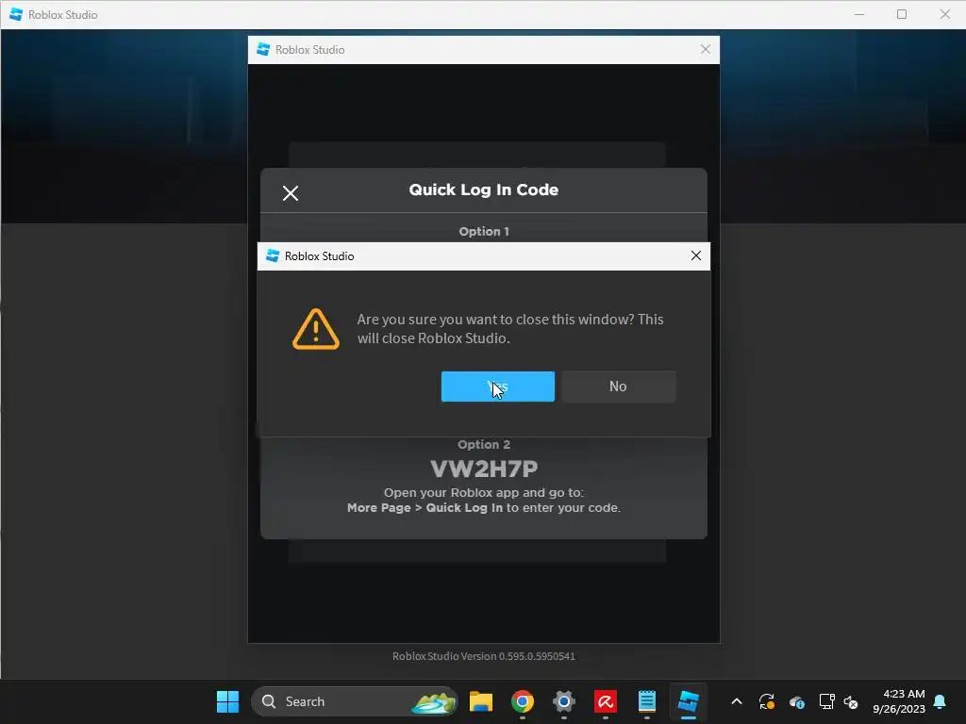Click the Roblox Studio version text
This screenshot has height=724, width=966.
pos(484,656)
